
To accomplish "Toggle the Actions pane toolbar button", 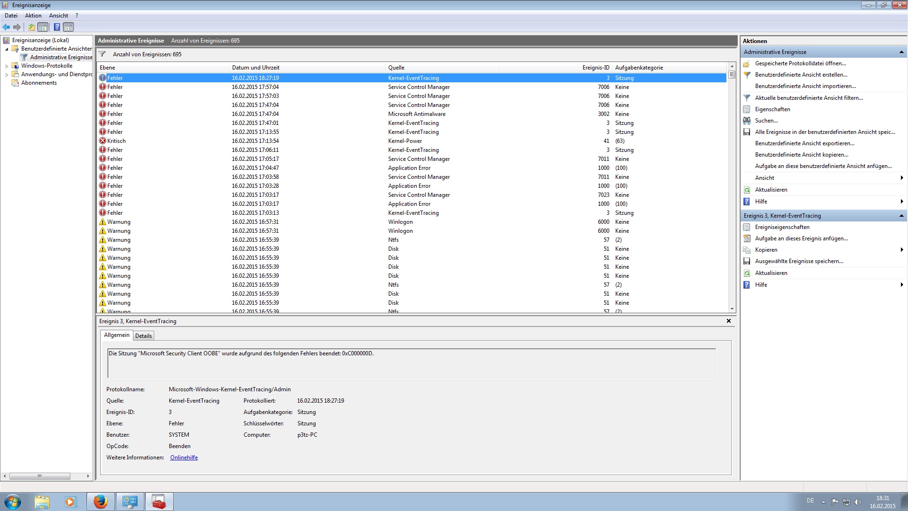I will 69,27.
